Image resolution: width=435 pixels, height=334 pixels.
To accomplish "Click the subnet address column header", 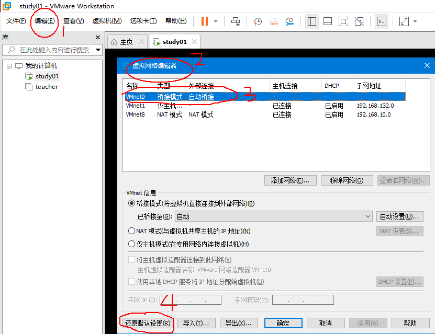I will click(379, 86).
